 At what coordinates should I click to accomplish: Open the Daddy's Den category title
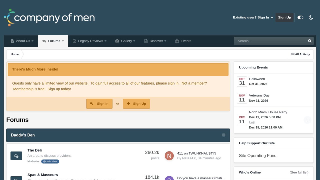click(x=23, y=135)
